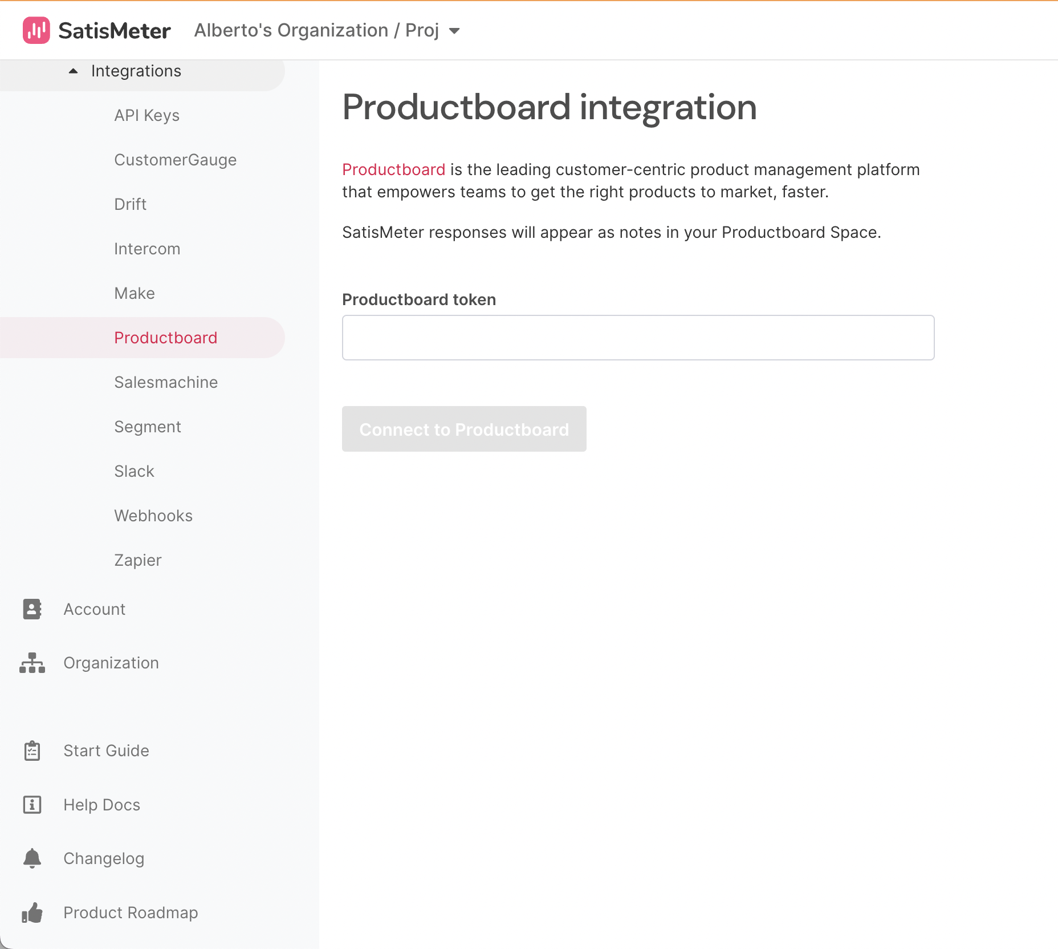
Task: Switch to the Slack integration
Action: coord(134,471)
